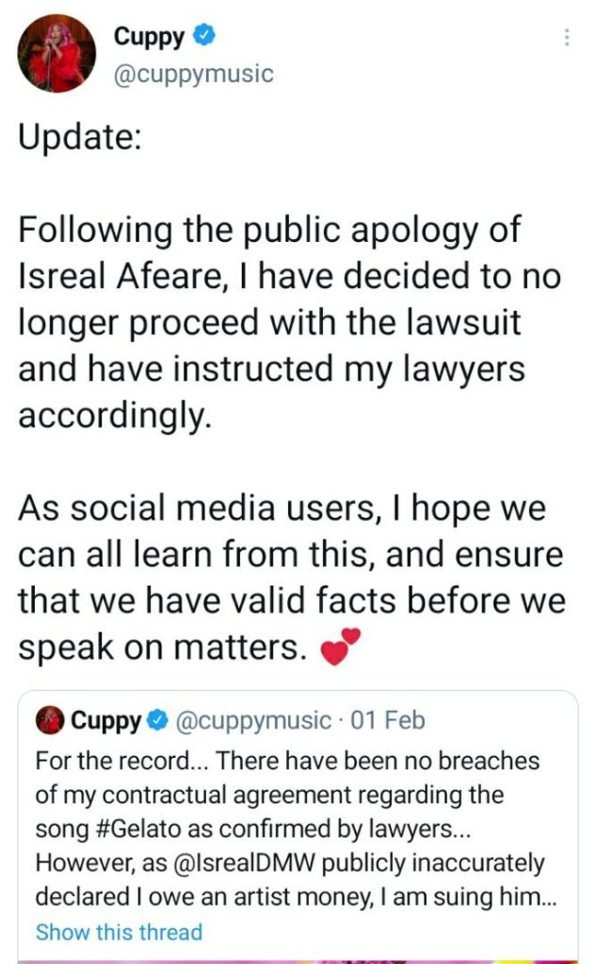Open Cuppy's profile picture in the tweet header
The height and width of the screenshot is (964, 596).
click(x=57, y=55)
